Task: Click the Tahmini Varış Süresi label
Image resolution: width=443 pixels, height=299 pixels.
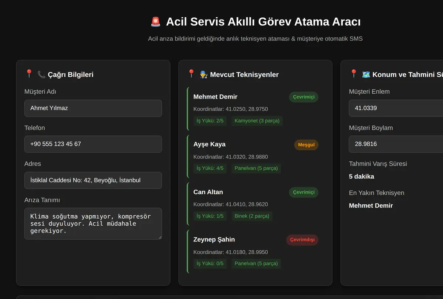Action: 378,164
